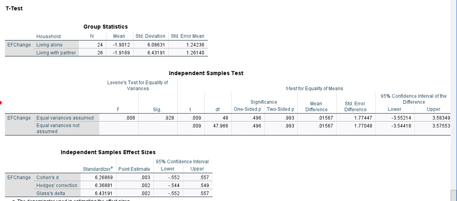Select the Hedges' correction row label
The height and width of the screenshot is (201, 457).
pyautogui.click(x=57, y=185)
